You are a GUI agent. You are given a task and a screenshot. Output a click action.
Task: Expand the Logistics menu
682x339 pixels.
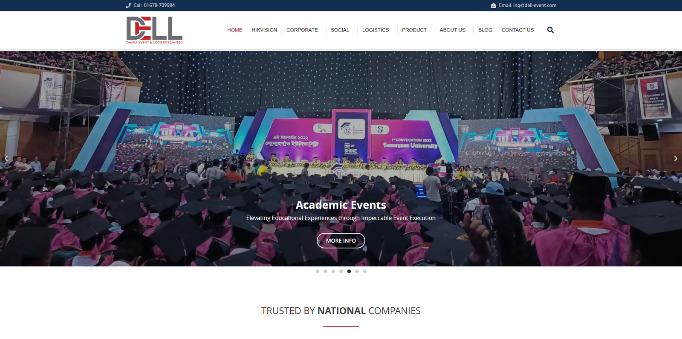coord(376,30)
